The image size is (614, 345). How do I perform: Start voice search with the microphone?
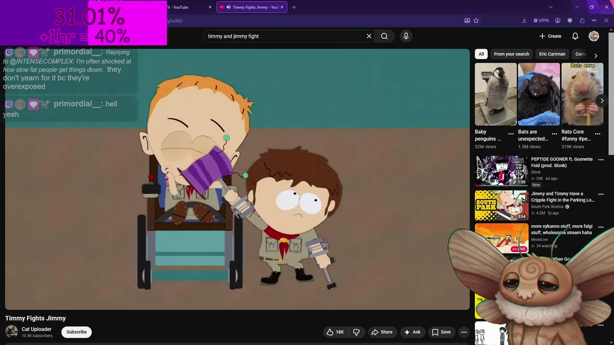click(406, 36)
